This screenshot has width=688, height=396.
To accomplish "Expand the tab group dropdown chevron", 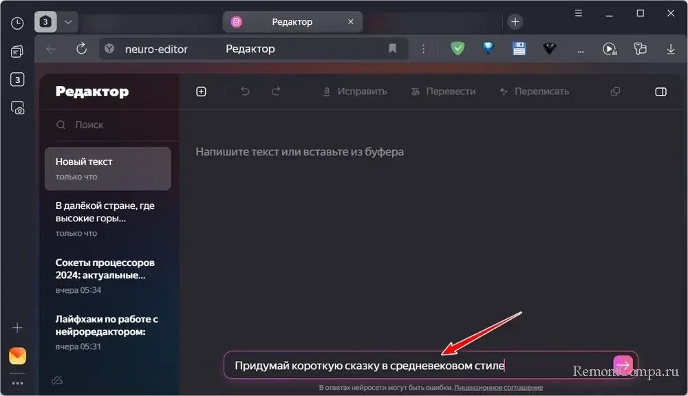I will pyautogui.click(x=67, y=22).
